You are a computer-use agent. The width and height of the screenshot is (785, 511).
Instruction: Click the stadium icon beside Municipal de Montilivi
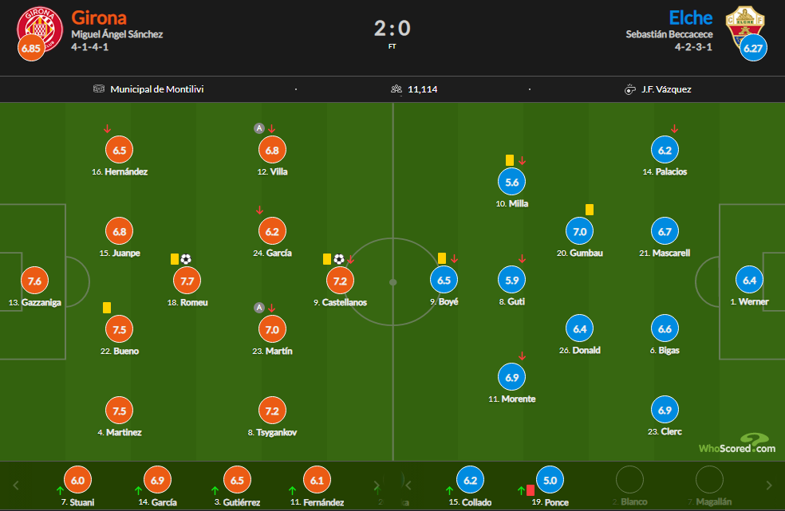pos(99,89)
